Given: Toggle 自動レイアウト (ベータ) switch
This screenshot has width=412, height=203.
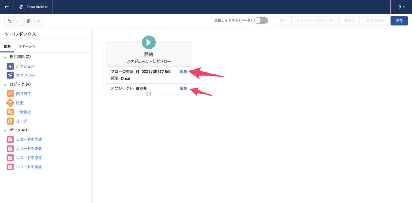Looking at the screenshot, I should click(261, 21).
